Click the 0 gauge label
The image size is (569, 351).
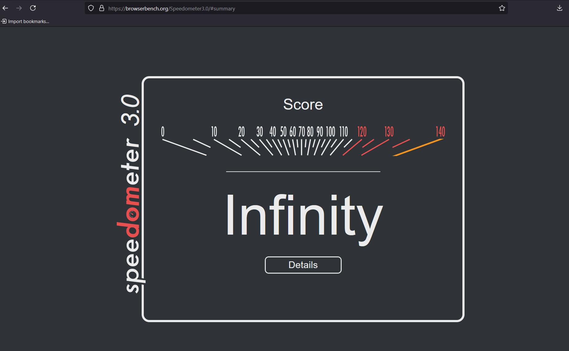coord(163,131)
